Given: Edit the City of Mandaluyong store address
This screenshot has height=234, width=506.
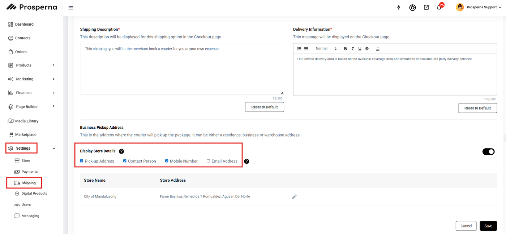Looking at the screenshot, I should (294, 197).
